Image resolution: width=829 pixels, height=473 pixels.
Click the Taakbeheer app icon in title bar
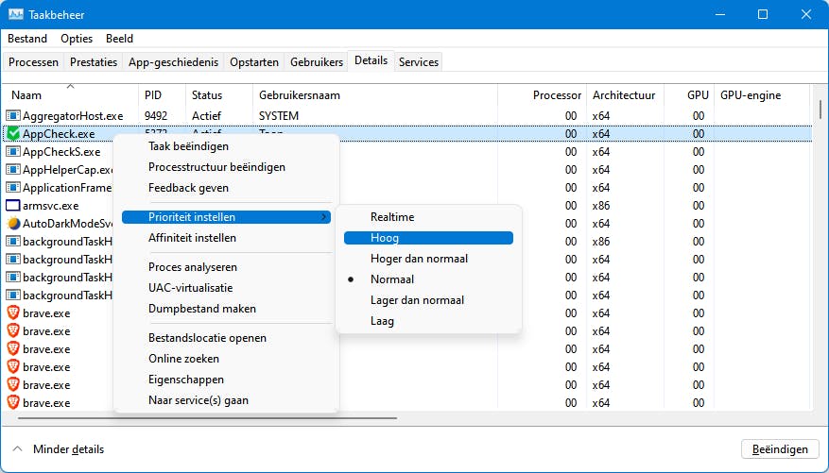tap(16, 14)
